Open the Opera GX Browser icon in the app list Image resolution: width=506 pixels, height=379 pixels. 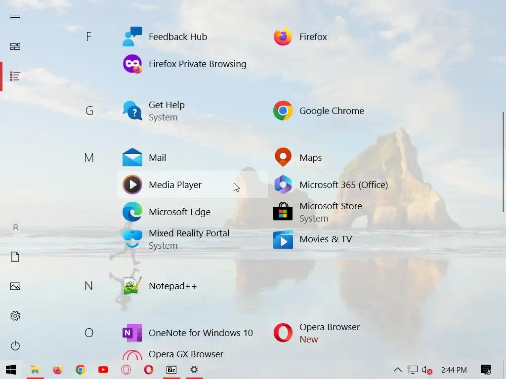(x=132, y=355)
